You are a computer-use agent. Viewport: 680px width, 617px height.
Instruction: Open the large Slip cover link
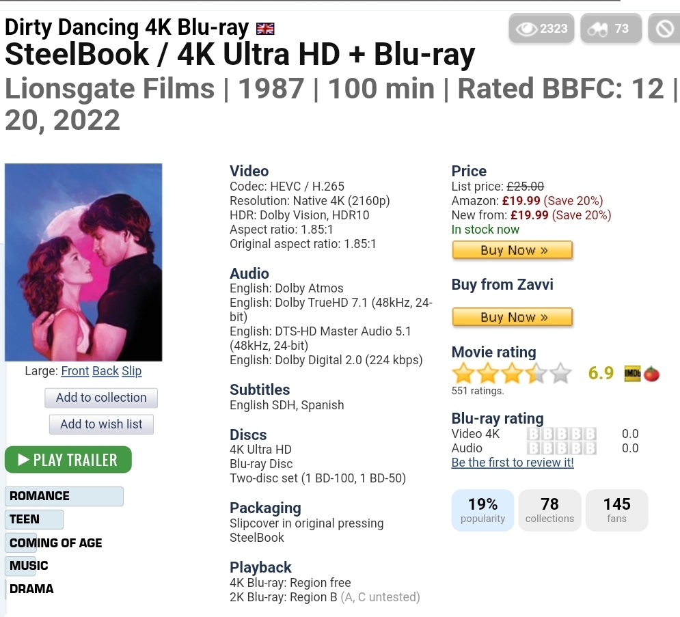pos(132,371)
